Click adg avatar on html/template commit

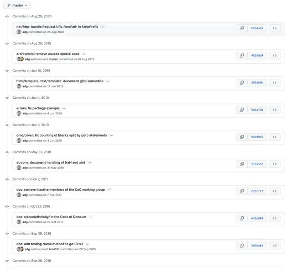point(19,86)
